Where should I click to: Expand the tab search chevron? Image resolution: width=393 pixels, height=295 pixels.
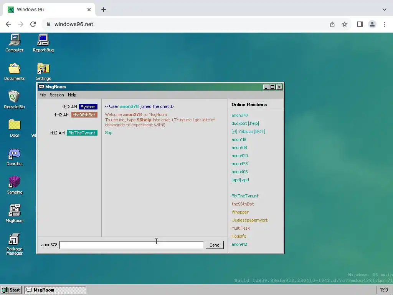(x=385, y=10)
